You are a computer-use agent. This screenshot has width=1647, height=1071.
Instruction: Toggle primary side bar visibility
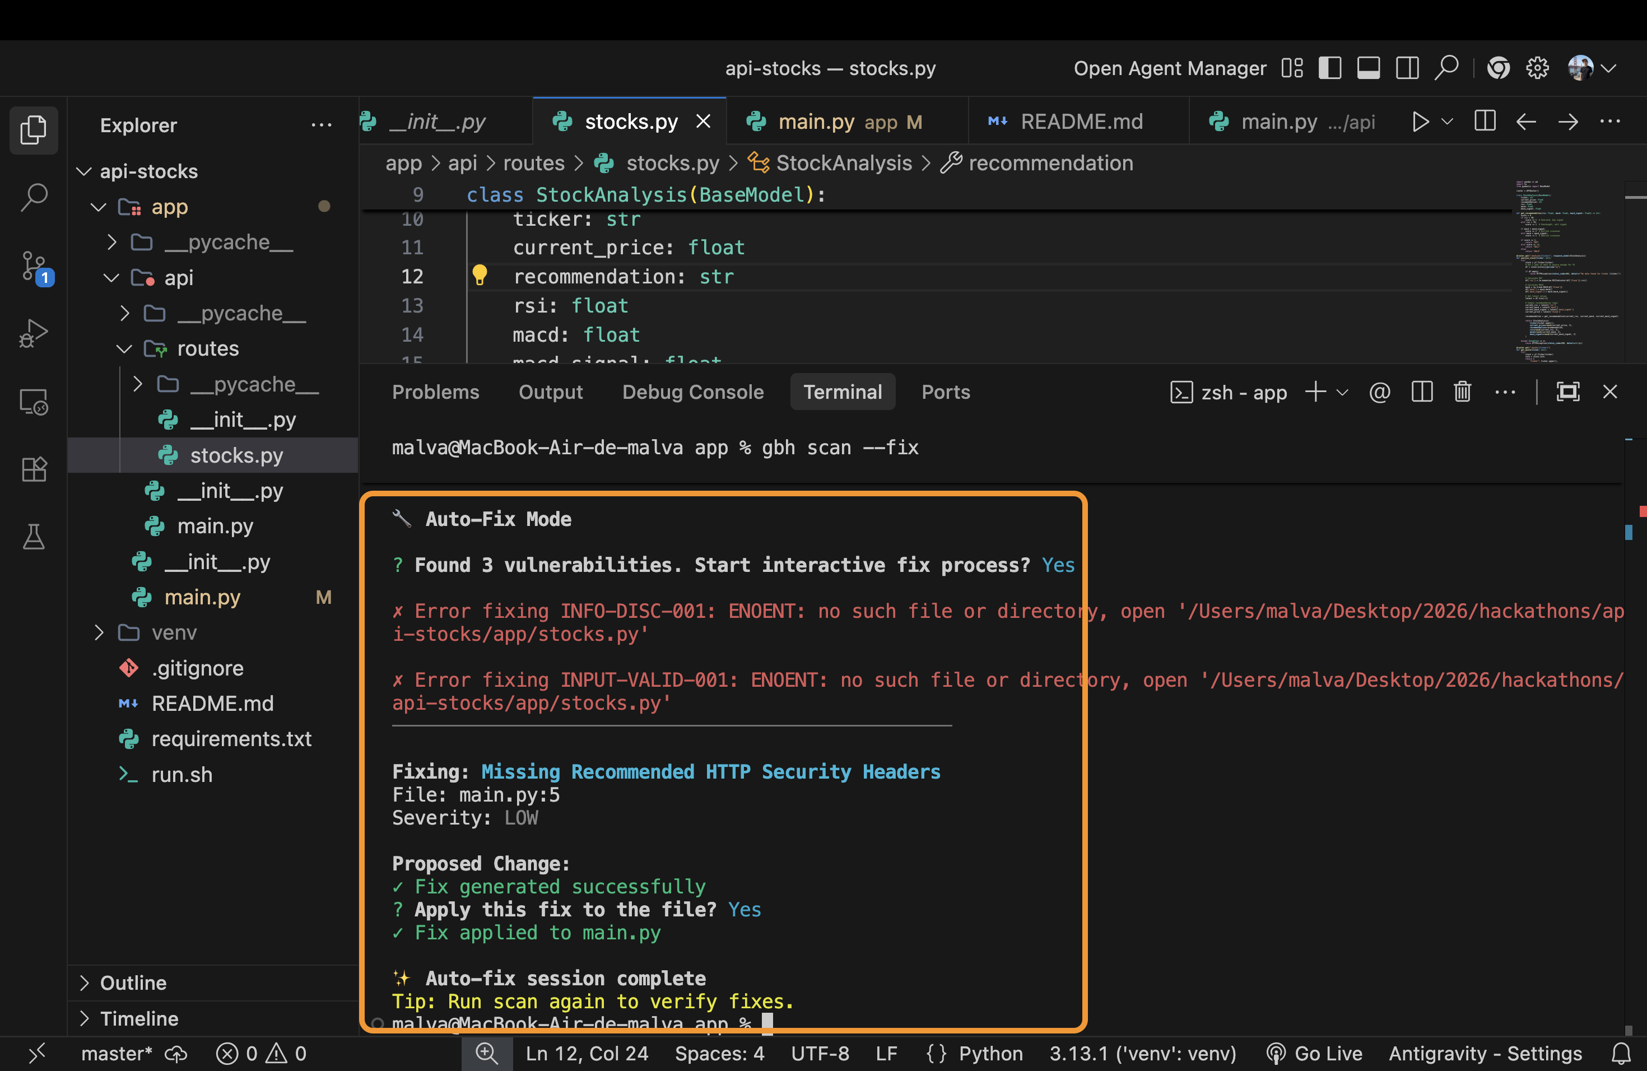tap(1329, 68)
